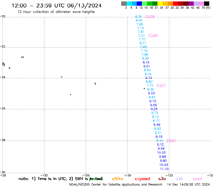Click the latitude axis label -22

pyautogui.click(x=3, y=46)
